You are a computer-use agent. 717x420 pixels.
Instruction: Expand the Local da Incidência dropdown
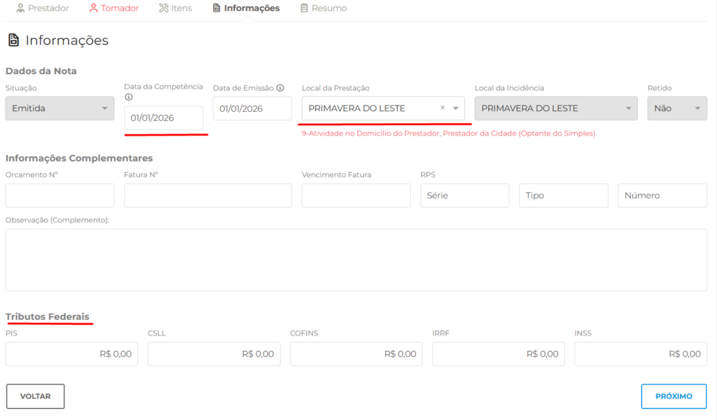(x=556, y=108)
